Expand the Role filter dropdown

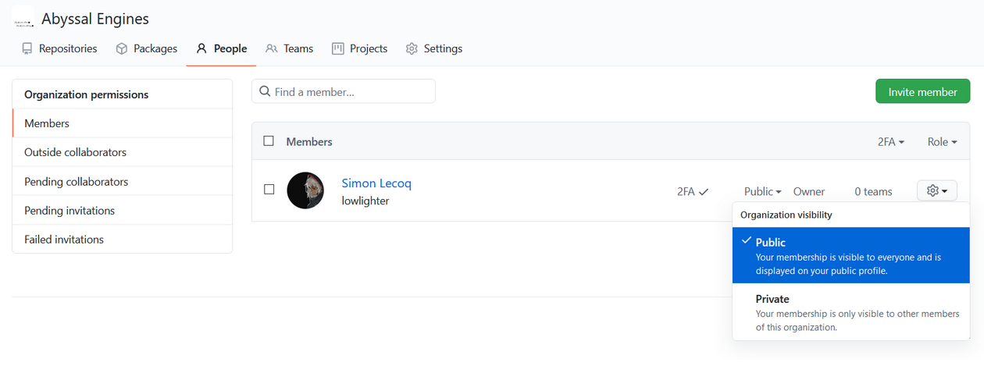coord(943,142)
